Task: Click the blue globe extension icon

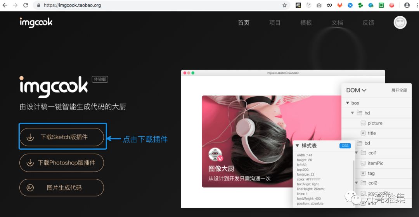Action: pyautogui.click(x=371, y=5)
